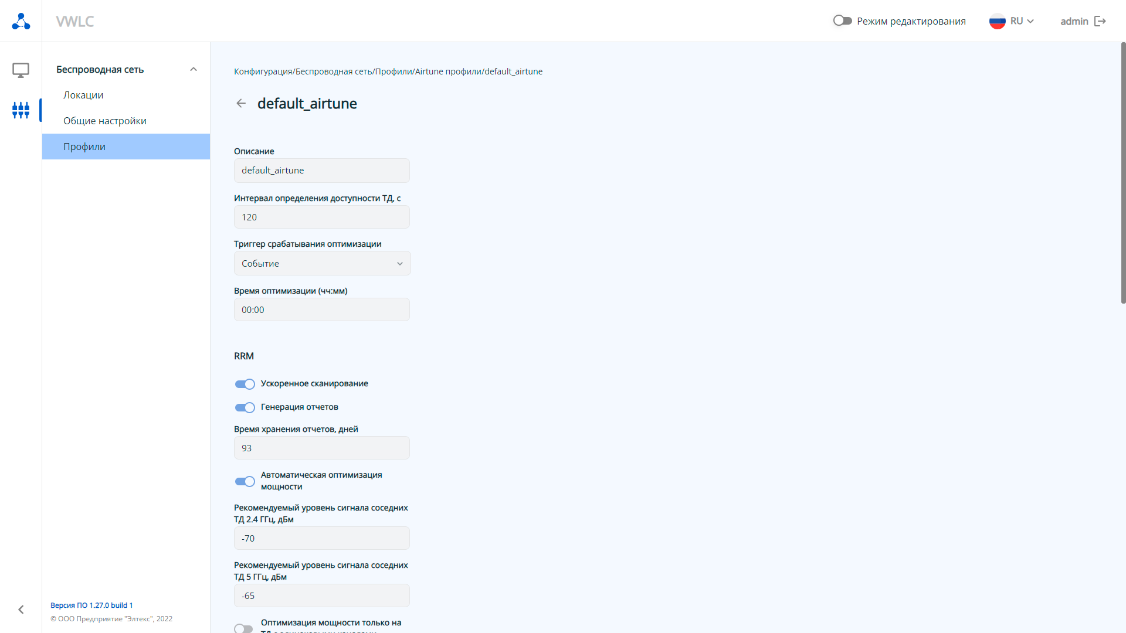1126x633 pixels.
Task: Toggle Автоматическая оптимизация мощности switch
Action: (x=245, y=481)
